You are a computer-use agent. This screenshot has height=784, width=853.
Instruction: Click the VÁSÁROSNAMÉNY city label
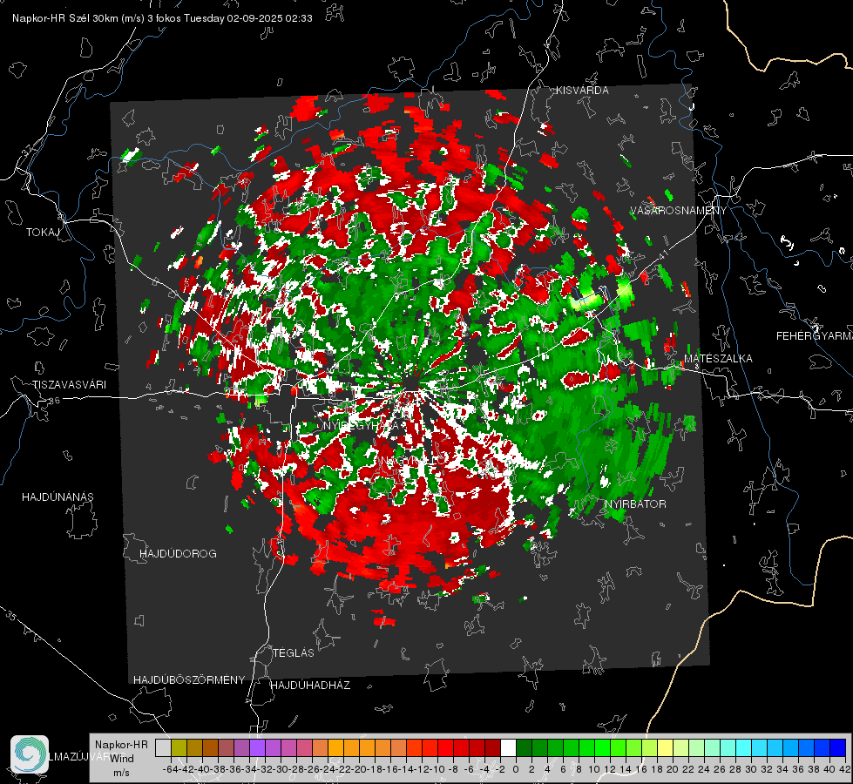(679, 210)
